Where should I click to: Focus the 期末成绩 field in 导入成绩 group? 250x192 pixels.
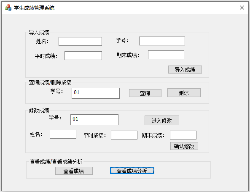tap(166, 55)
